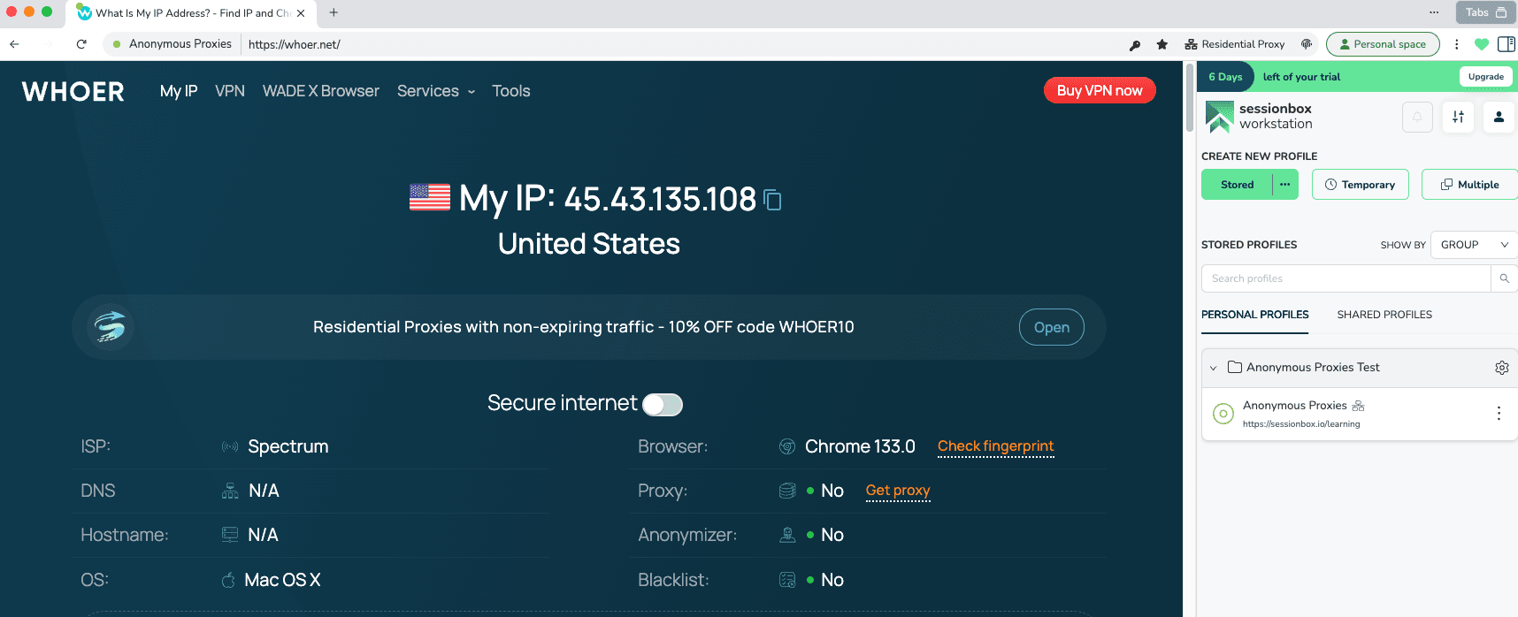Open the My IP menu item
Viewport: 1518px width, 617px height.
179,91
